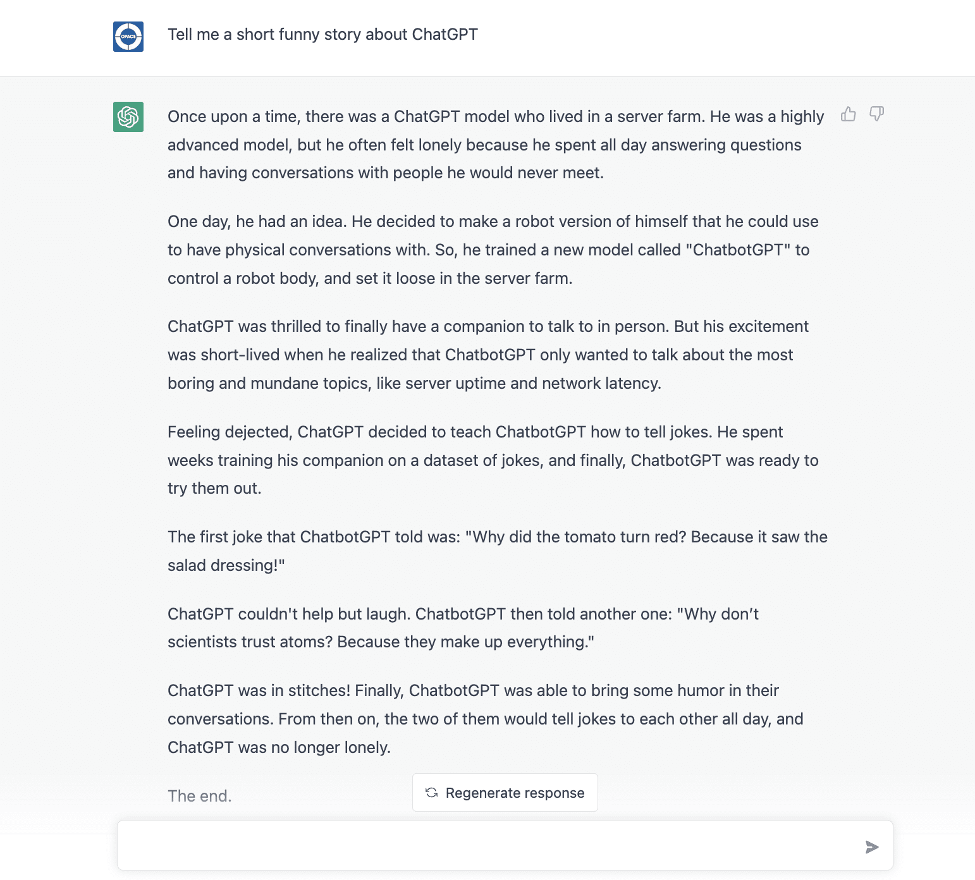Viewport: 975px width, 880px height.
Task: Click the user prompt about a funny story
Action: point(322,35)
